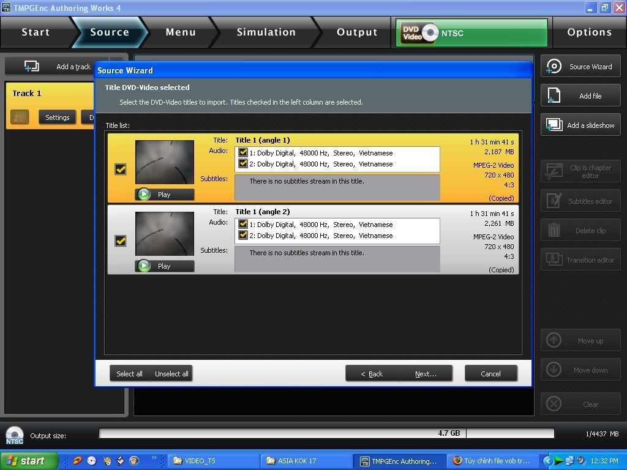Switch to ASIA KOK 17 folder in taskbar
The width and height of the screenshot is (627, 470).
306,461
